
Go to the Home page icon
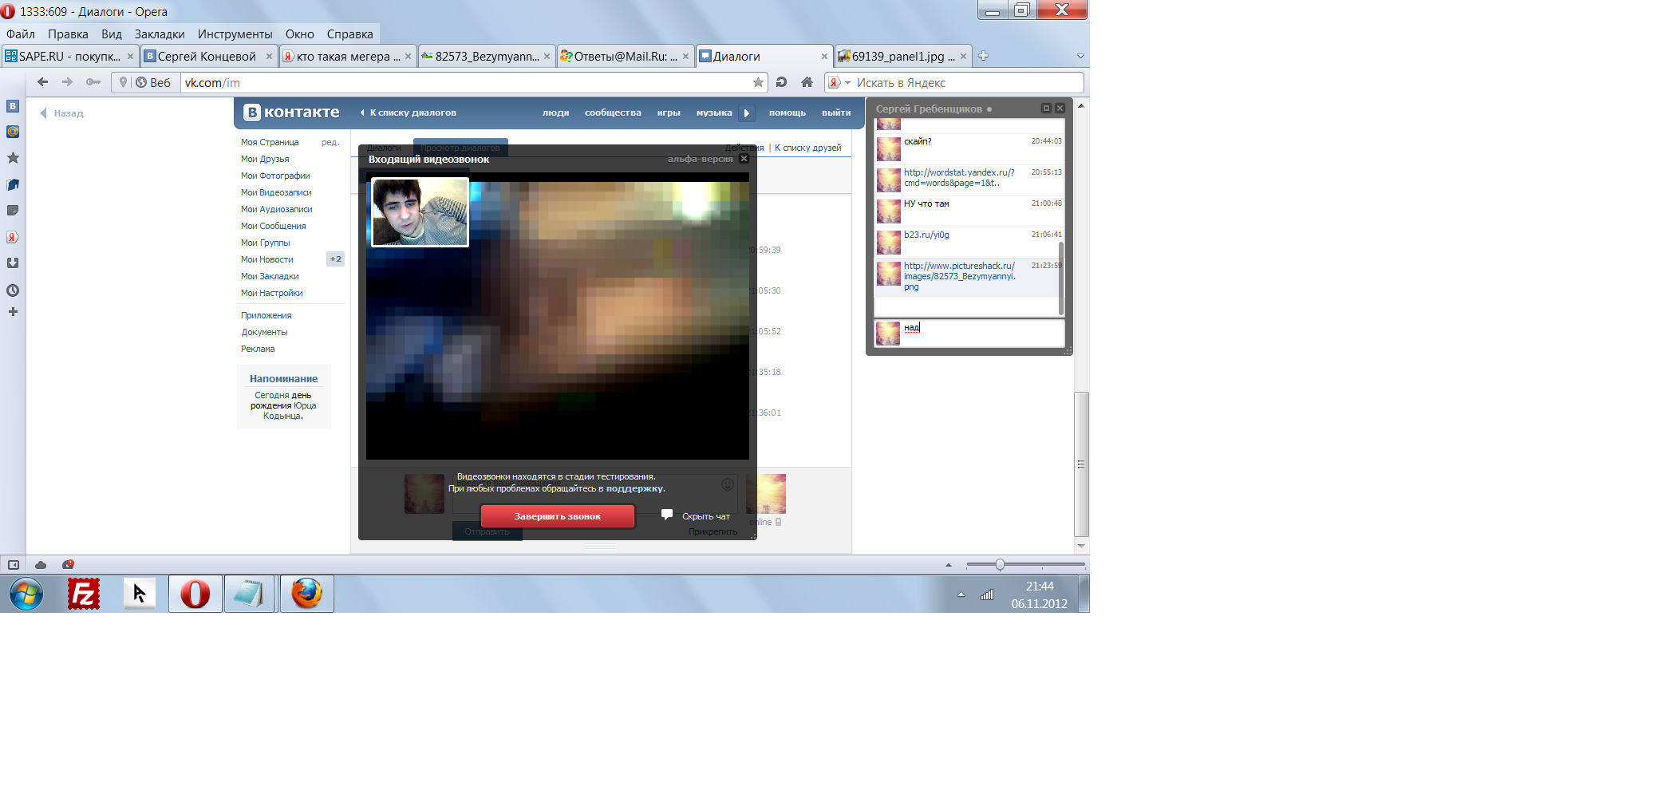click(807, 82)
